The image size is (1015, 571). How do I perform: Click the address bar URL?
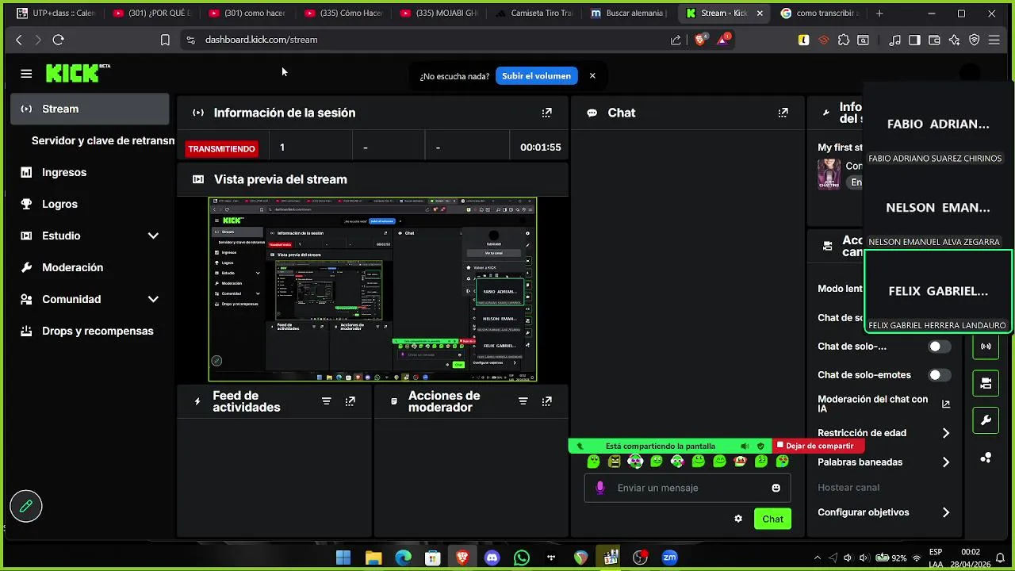[x=261, y=40]
